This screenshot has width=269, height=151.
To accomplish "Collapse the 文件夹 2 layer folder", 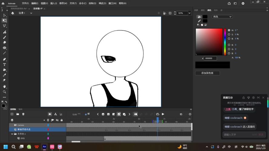I will [12, 134].
